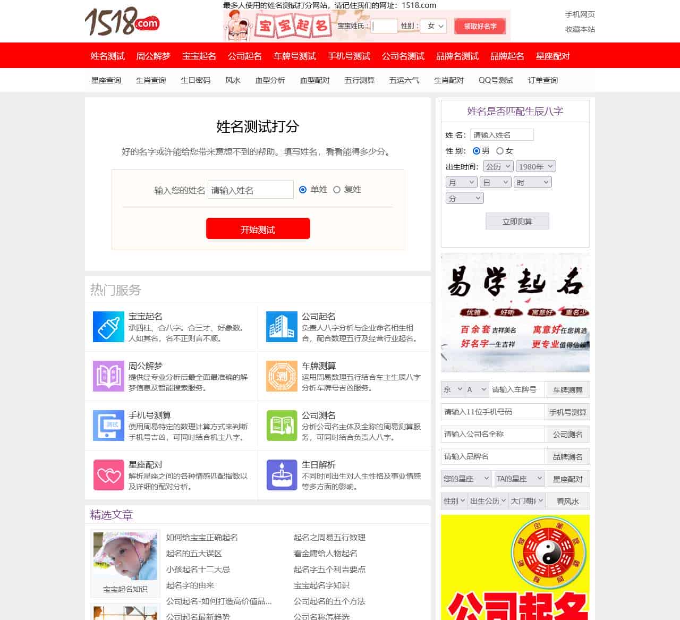Expand the 分 minute dropdown
Viewport: 680px width, 620px height.
pos(464,198)
